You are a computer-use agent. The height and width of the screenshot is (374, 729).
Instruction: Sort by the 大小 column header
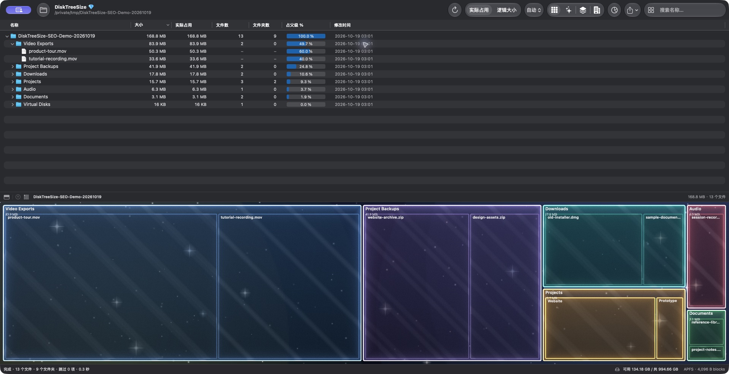[139, 25]
